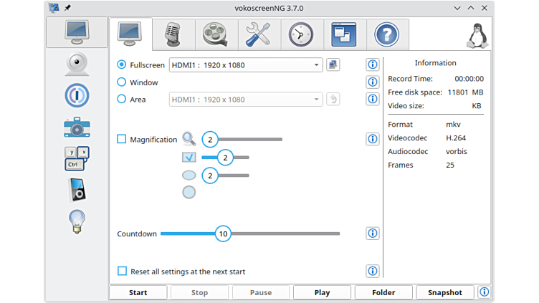Expand the Fullscreen HDMI1 display dropdown
The image size is (539, 303).
pos(245,65)
